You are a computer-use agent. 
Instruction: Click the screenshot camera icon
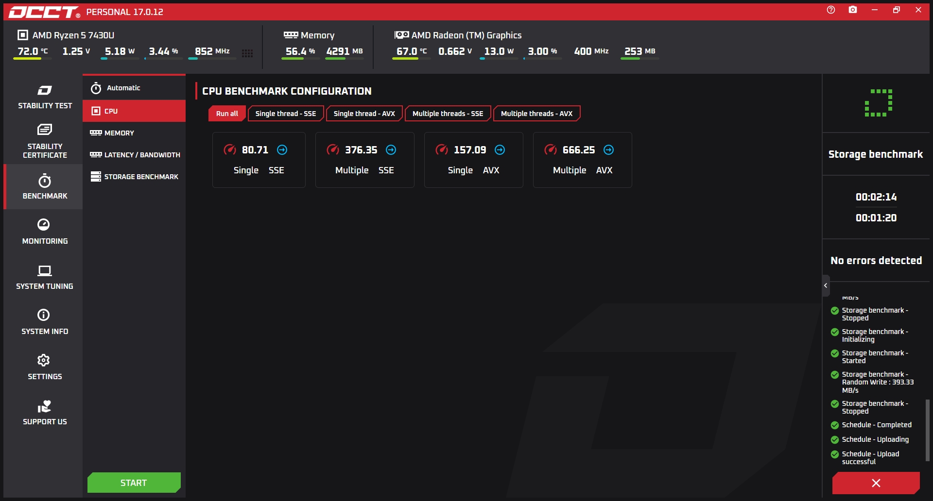pos(853,10)
